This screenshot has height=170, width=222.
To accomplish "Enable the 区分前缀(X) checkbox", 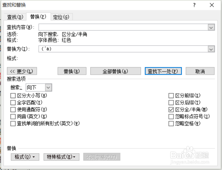I will click(171, 96).
